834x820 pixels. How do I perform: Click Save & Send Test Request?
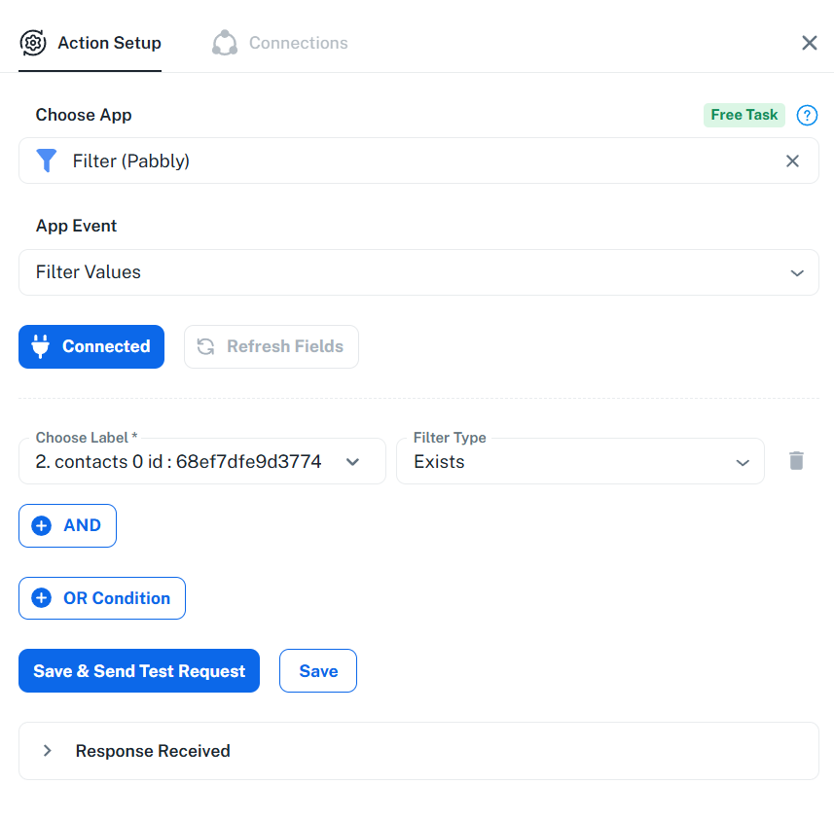click(139, 671)
